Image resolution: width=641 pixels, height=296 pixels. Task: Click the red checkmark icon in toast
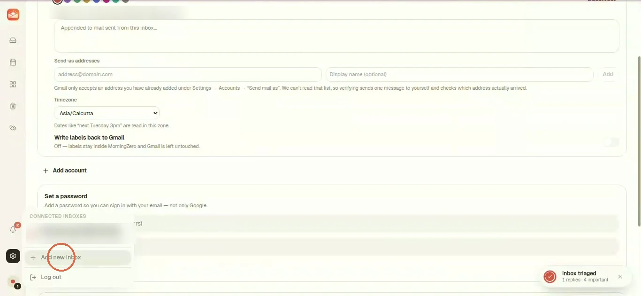pyautogui.click(x=550, y=277)
